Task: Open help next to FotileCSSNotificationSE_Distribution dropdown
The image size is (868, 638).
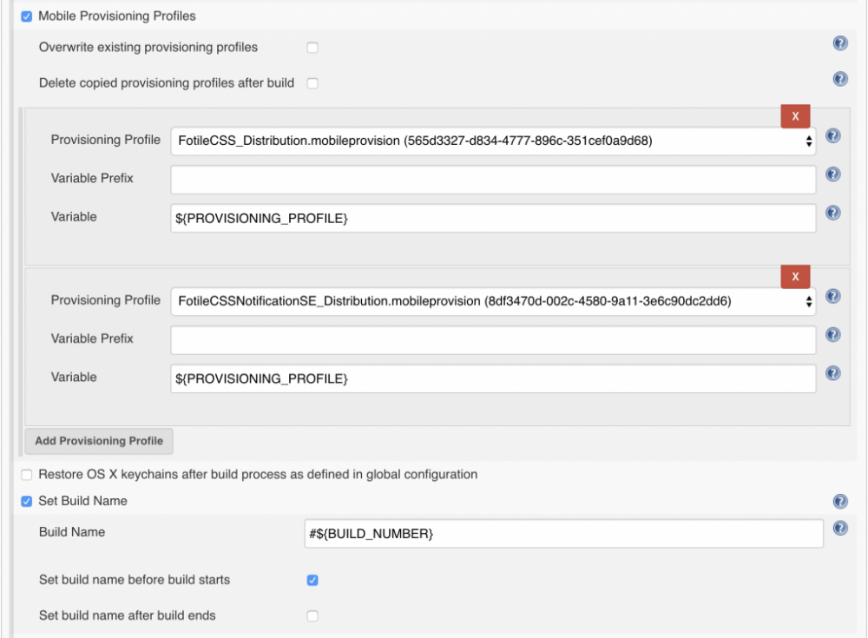Action: [833, 297]
